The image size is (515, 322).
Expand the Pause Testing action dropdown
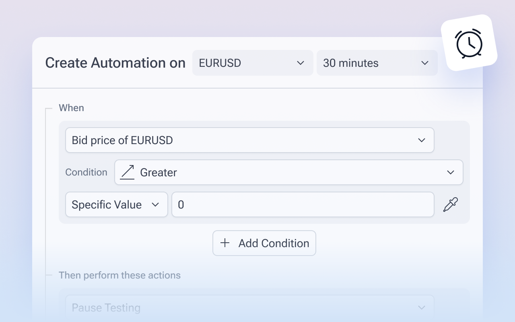coord(249,308)
